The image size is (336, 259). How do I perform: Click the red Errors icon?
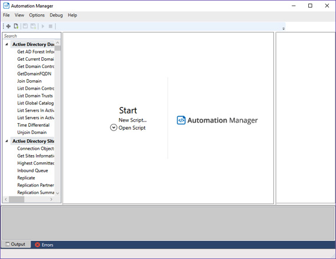click(38, 245)
